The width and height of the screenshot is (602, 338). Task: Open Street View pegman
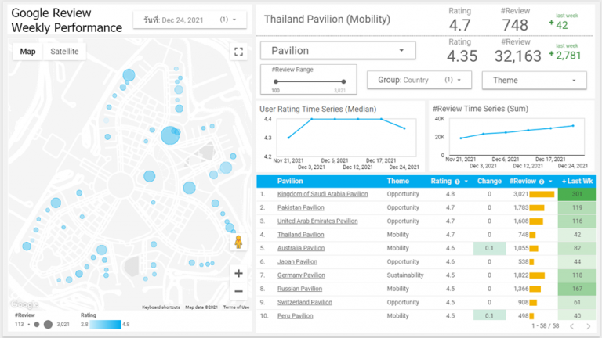click(238, 243)
